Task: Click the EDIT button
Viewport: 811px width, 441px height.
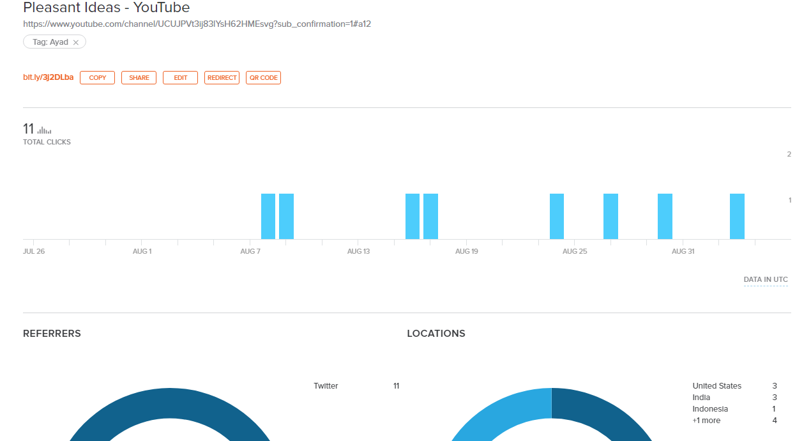Action: pos(181,78)
